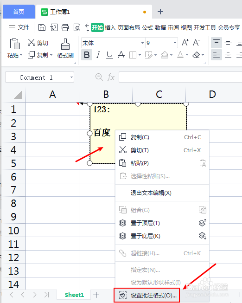Set top vertical alignment
Viewport: 242px width, 303px height.
(217, 43)
